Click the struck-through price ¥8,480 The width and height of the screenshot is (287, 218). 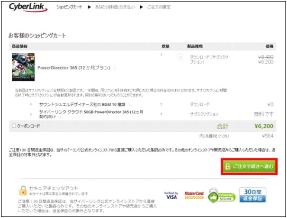tap(266, 57)
